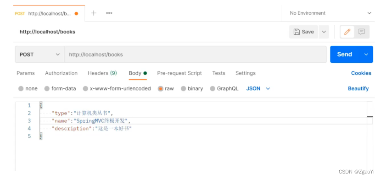Switch to the Headers (9) tab
The width and height of the screenshot is (381, 179).
[102, 73]
